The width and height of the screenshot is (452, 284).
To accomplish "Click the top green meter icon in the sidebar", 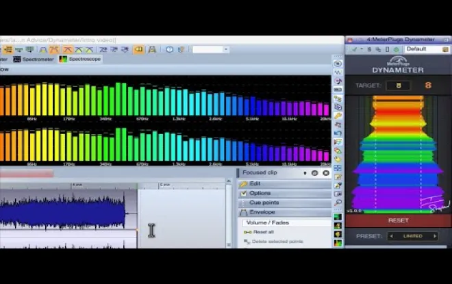I will click(x=338, y=217).
